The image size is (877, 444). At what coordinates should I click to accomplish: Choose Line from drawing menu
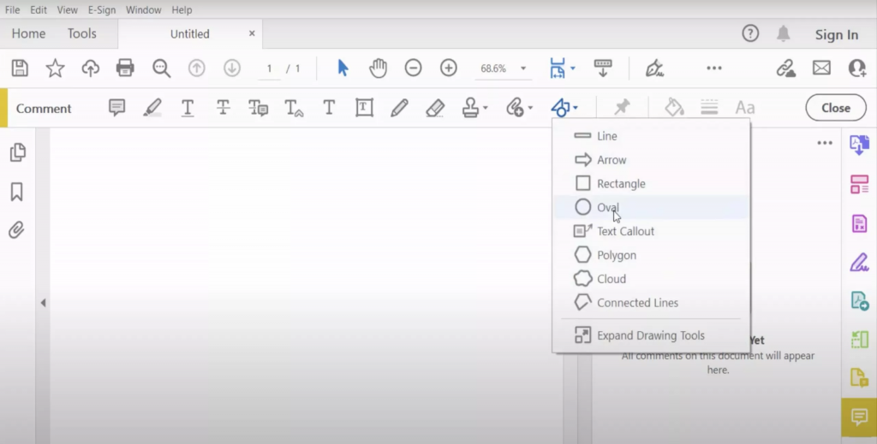651,136
